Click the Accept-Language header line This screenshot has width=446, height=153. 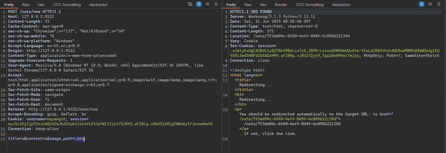coord(44,46)
